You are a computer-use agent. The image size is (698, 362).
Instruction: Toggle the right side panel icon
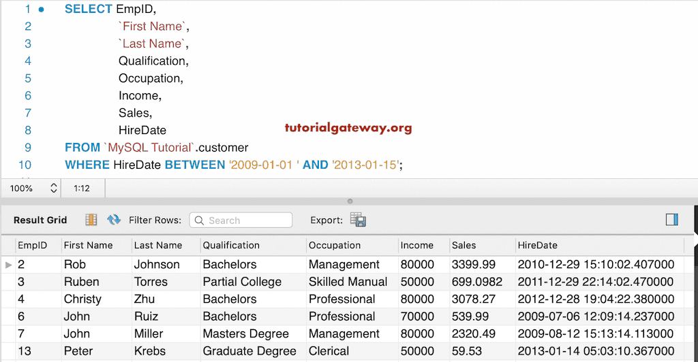[x=671, y=219]
